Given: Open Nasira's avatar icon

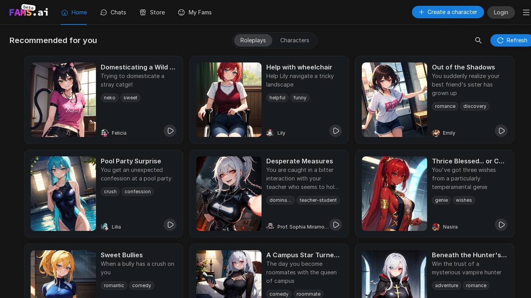Looking at the screenshot, I should click(436, 227).
